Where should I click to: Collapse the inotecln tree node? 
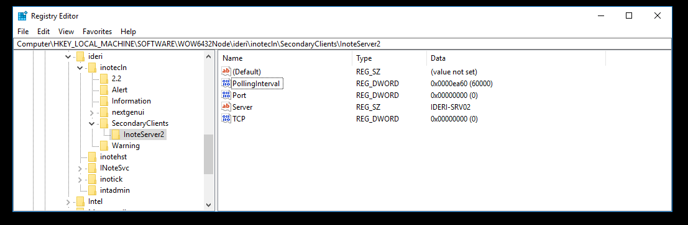tap(80, 68)
